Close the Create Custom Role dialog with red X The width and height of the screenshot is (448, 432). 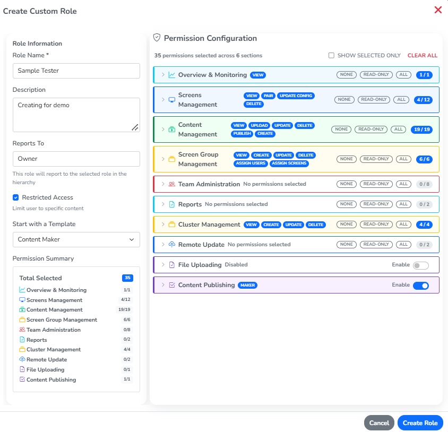pos(438,10)
